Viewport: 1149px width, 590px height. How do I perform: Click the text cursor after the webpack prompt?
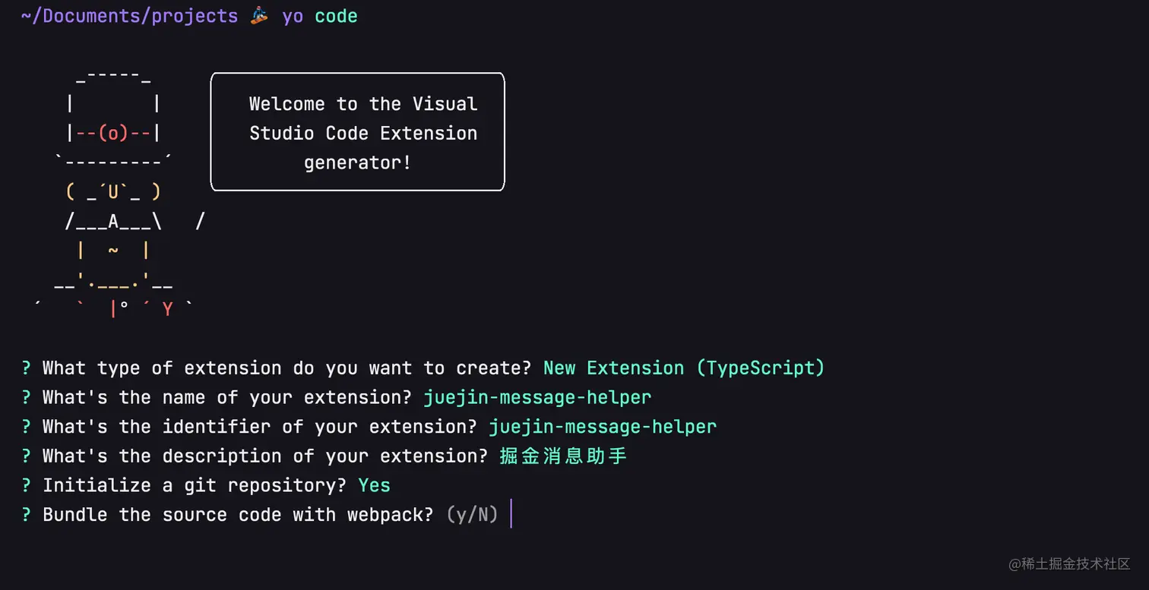pos(511,514)
